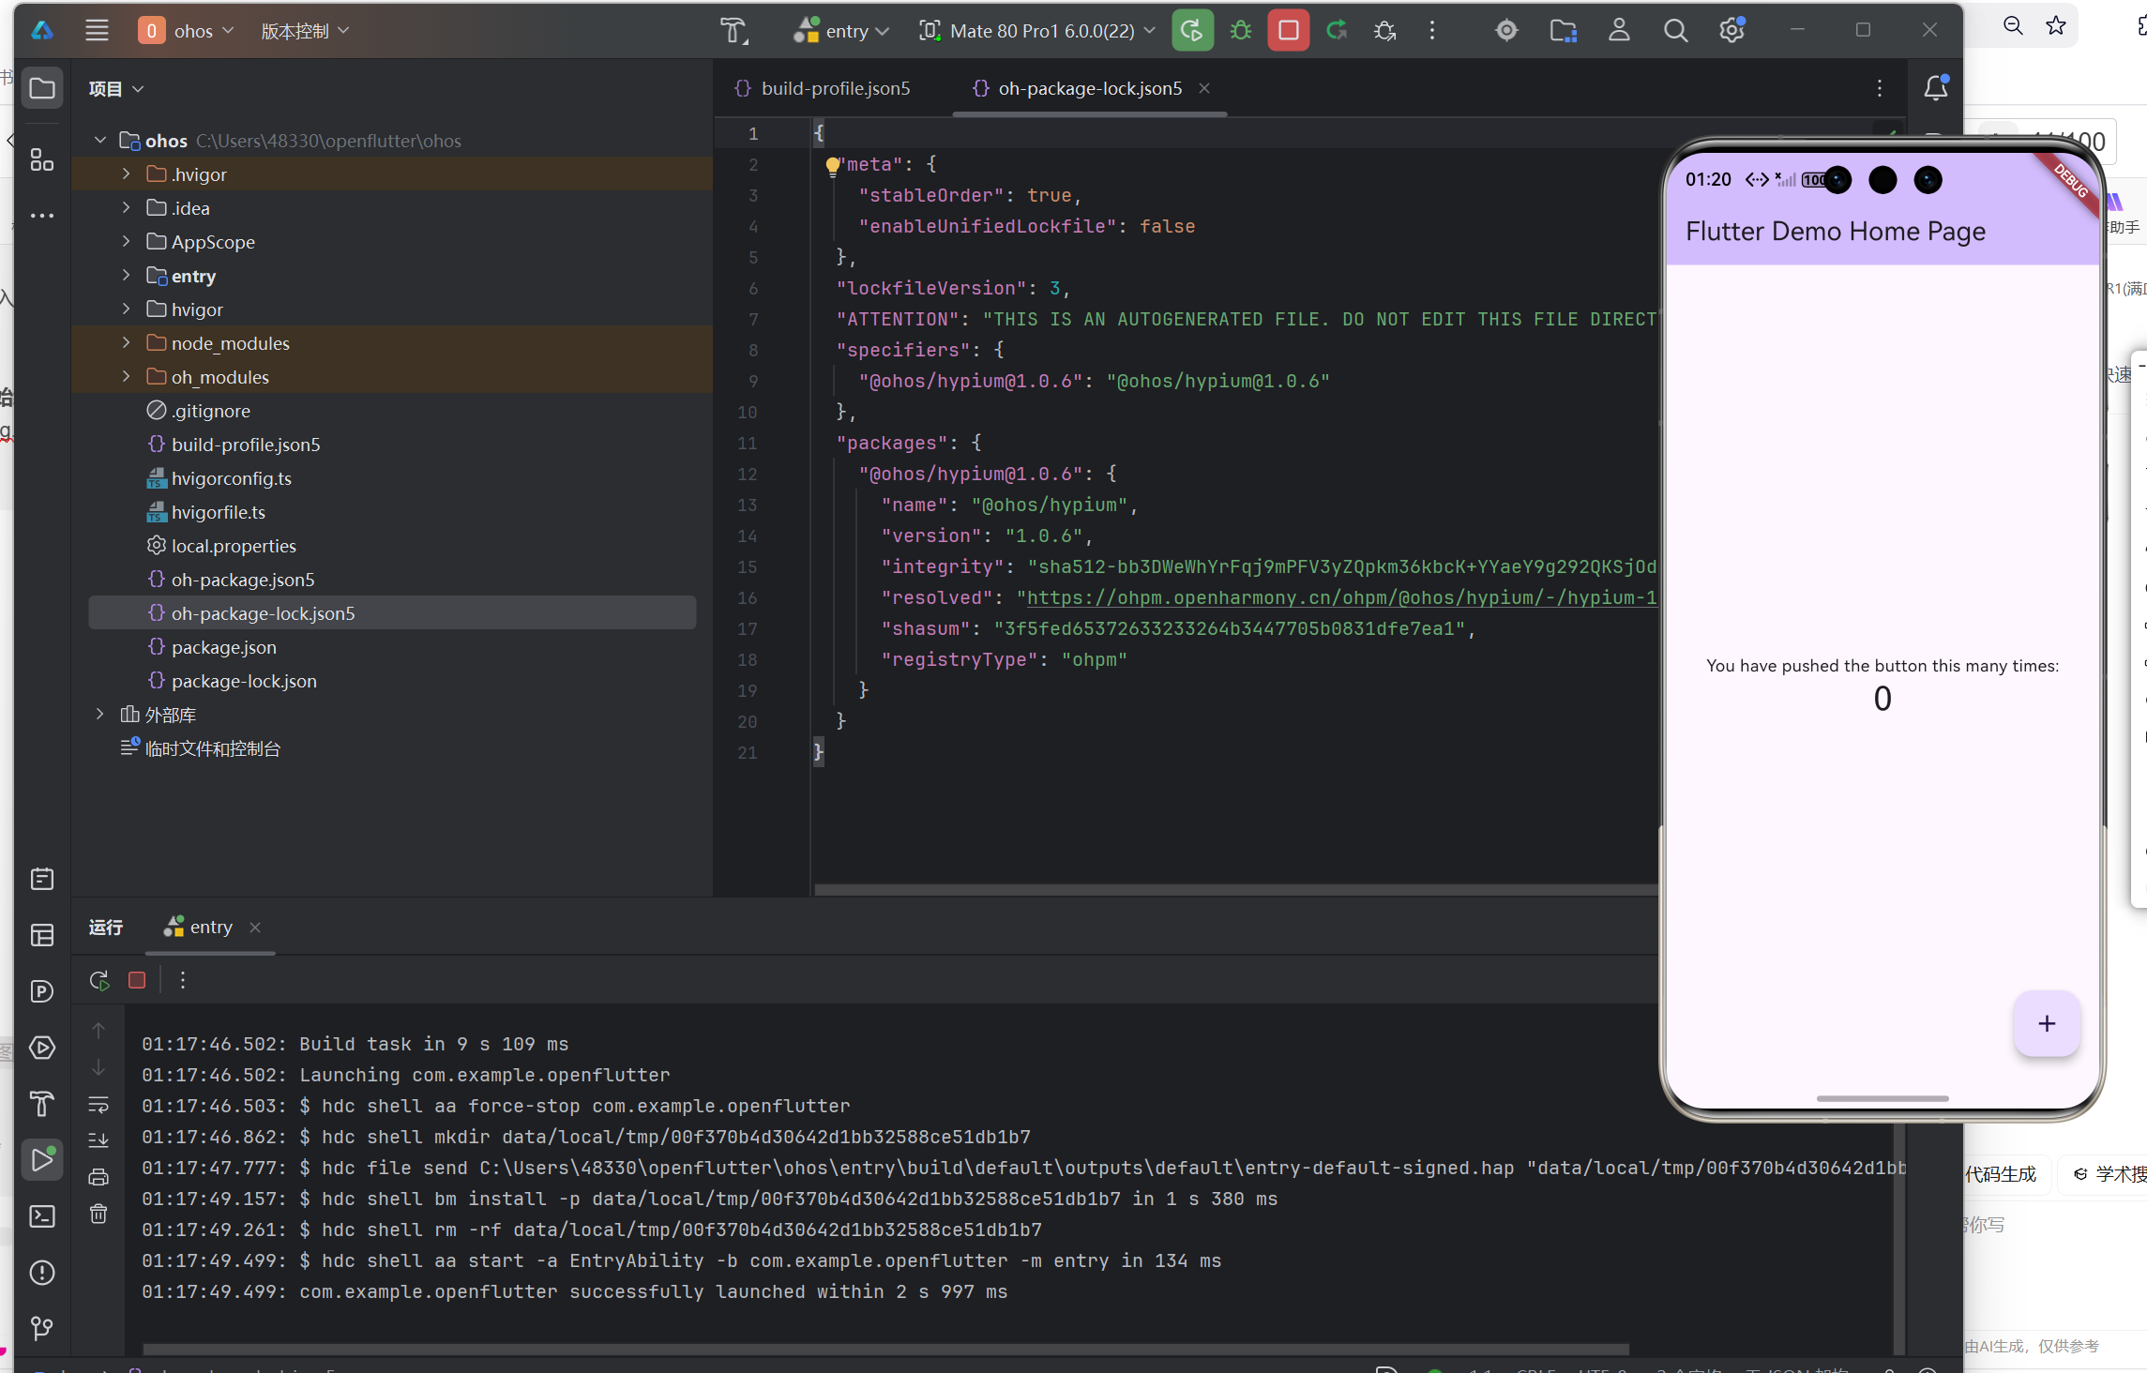Click the green Run entry button

1192,31
